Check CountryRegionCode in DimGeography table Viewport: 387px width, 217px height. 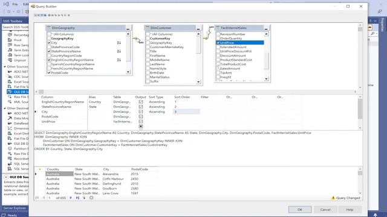click(49, 55)
